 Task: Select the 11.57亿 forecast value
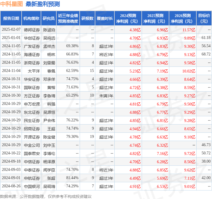pos(189,30)
